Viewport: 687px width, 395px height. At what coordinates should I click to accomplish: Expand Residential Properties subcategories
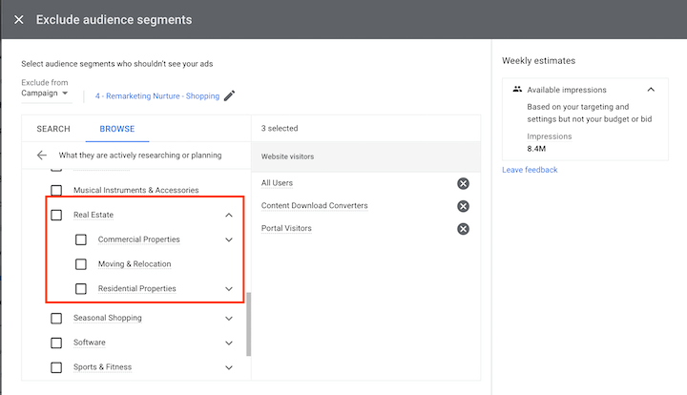click(x=229, y=289)
